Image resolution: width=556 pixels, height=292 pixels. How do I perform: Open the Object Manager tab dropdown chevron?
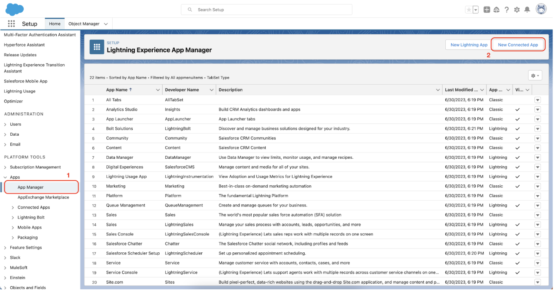coord(106,24)
